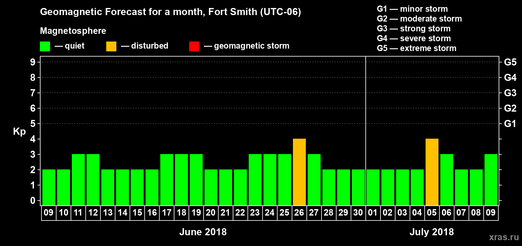Click the date label 13 on the x-axis
522x246 pixels.
[x=108, y=212]
